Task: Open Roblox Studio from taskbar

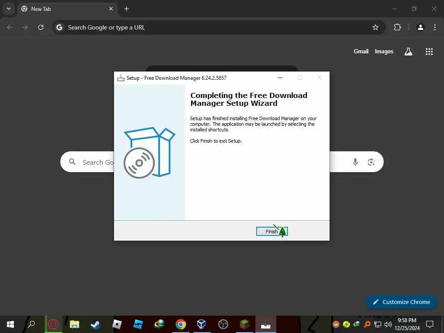Action: click(x=138, y=324)
